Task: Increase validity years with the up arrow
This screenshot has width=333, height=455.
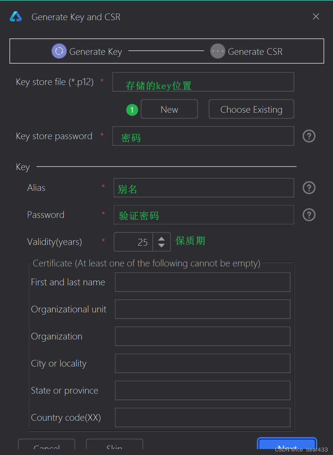Action: point(161,238)
